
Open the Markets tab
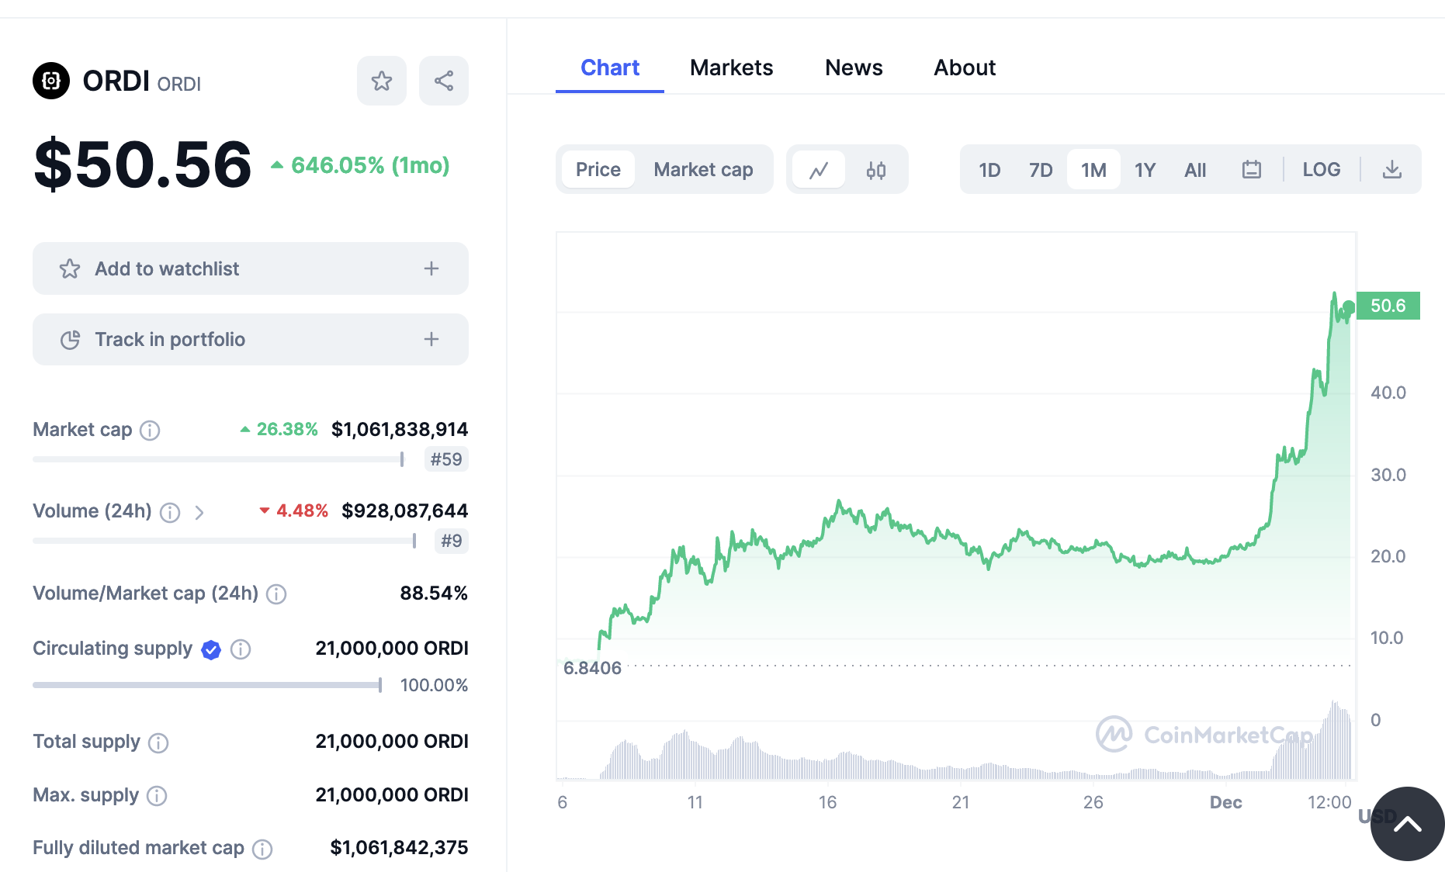[731, 68]
